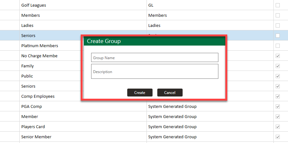Uncheck the Public row checkbox
Viewport: 288px width, 143px height.
(278, 76)
